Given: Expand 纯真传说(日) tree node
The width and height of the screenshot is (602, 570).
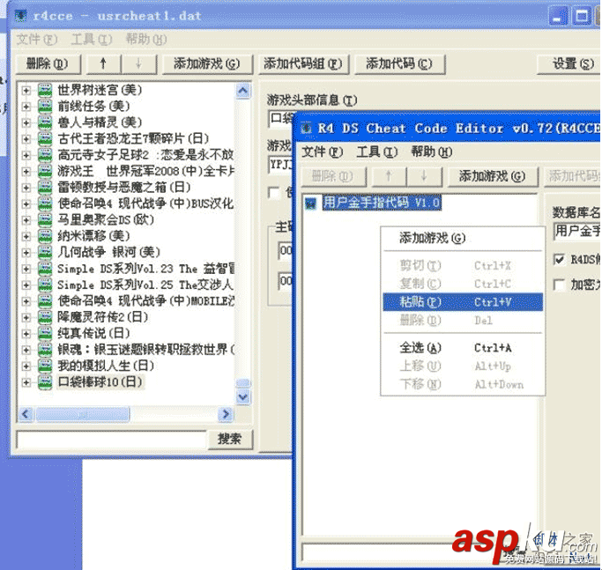Looking at the screenshot, I should coord(26,334).
